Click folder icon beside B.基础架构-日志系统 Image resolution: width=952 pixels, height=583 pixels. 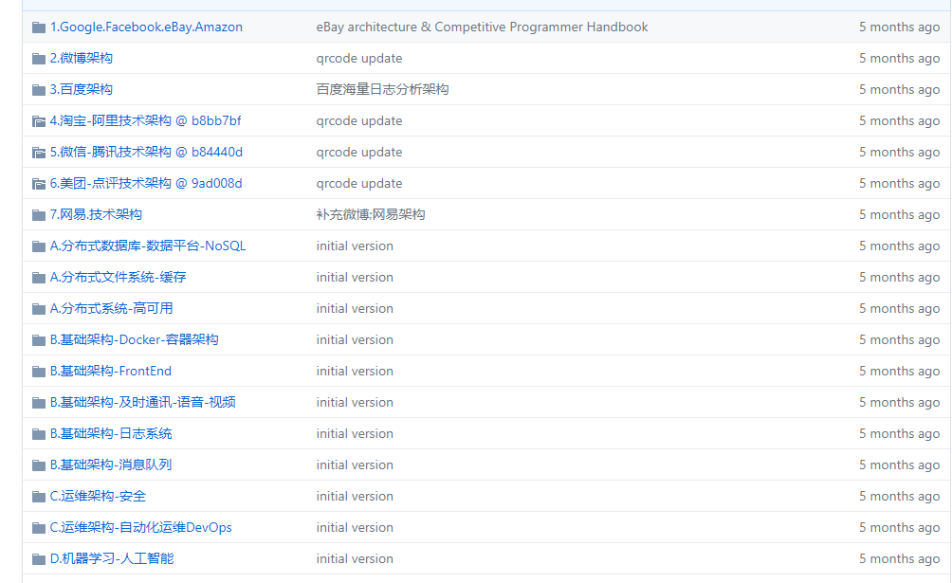(x=39, y=433)
